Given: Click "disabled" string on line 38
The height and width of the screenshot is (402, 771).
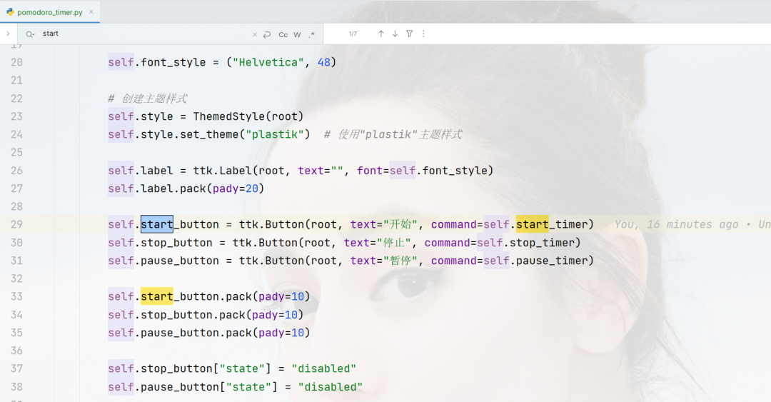Looking at the screenshot, I should pos(331,387).
